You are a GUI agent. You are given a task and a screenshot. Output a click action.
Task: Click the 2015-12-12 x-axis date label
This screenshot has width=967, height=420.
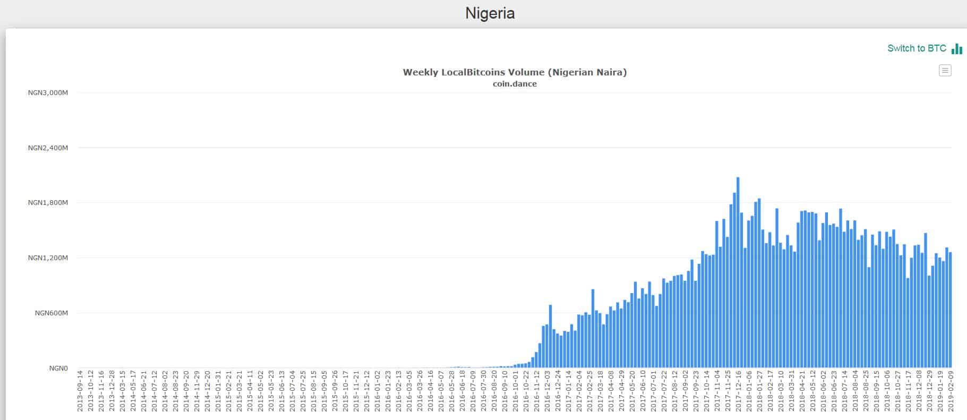[x=366, y=391]
